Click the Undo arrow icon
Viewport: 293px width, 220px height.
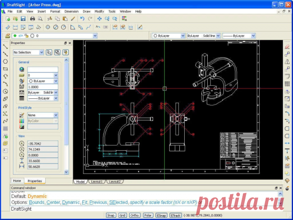pos(82,19)
